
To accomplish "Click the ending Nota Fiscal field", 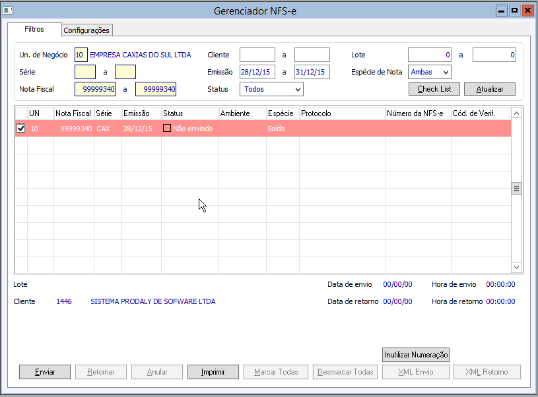I will click(x=156, y=89).
